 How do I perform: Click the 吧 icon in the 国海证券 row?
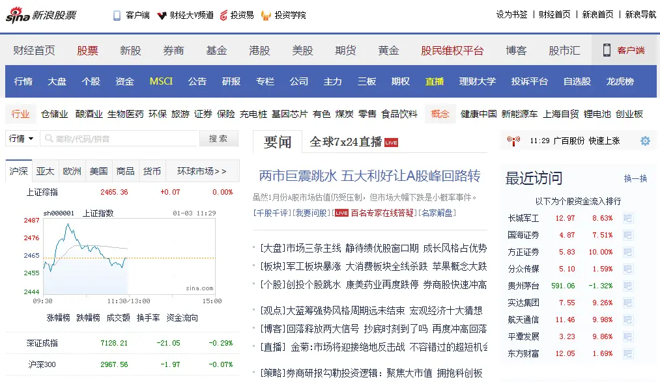[x=627, y=235]
